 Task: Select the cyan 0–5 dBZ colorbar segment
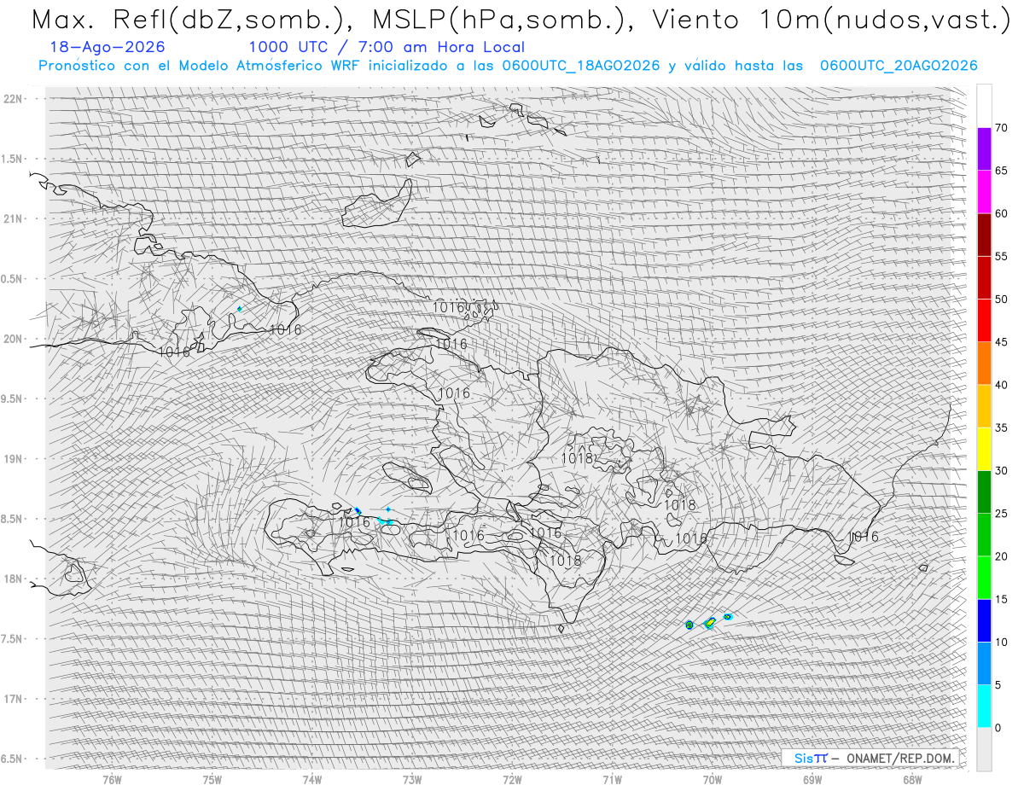(984, 707)
